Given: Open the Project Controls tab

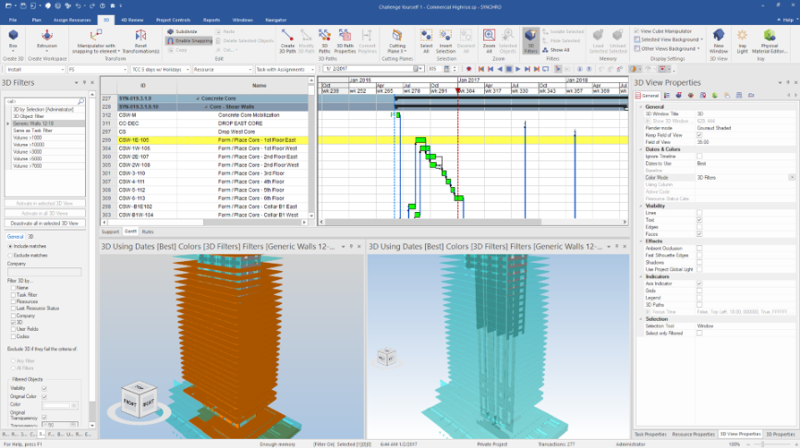Looking at the screenshot, I should click(x=173, y=20).
